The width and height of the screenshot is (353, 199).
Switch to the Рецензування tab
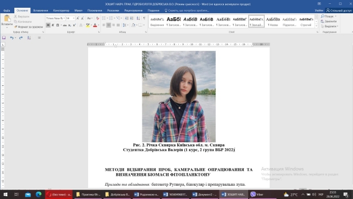(133, 11)
